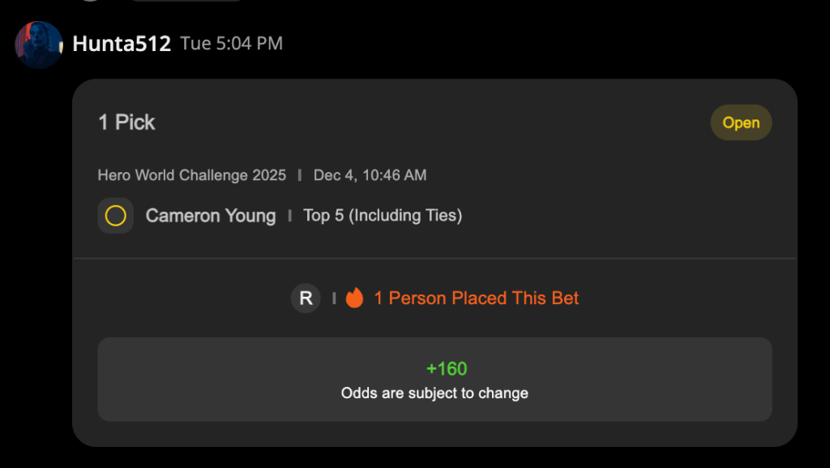Viewport: 830px width, 468px height.
Task: Click the yellow Open status badge
Action: [741, 122]
